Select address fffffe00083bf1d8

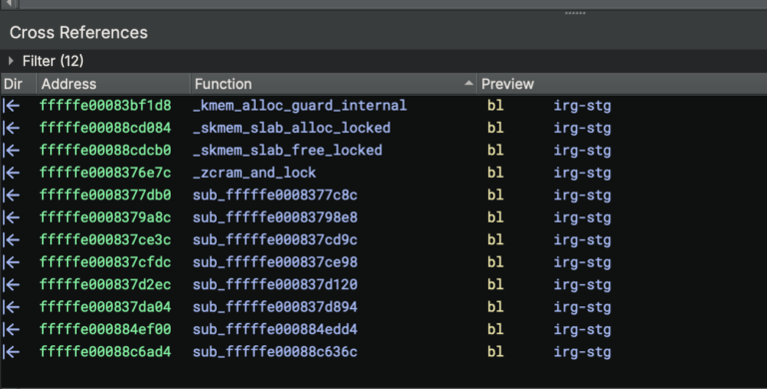pyautogui.click(x=105, y=106)
